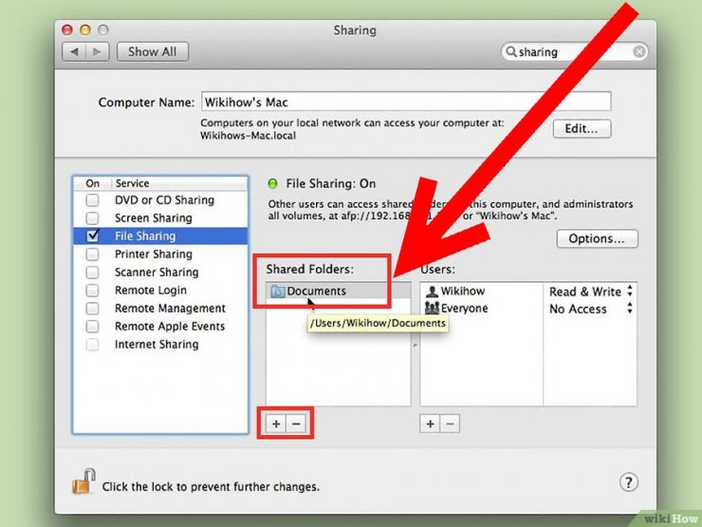Go back with the left arrow button

[x=74, y=52]
